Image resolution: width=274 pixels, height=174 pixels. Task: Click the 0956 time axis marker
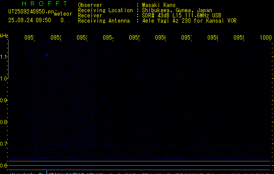[x=160, y=37]
